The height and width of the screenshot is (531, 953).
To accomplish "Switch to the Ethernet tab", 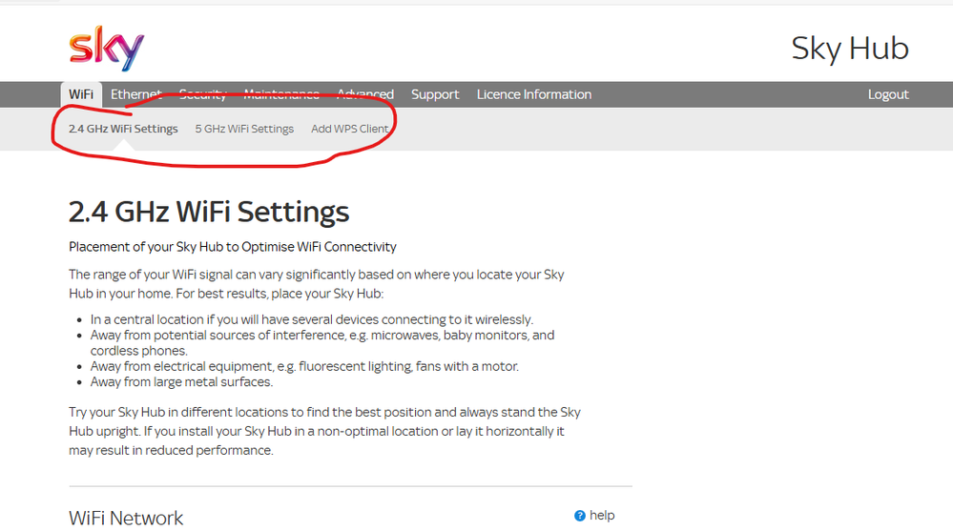I will coord(136,94).
